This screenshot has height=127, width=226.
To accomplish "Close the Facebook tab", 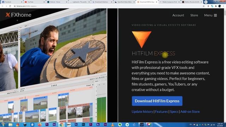I will (x=22, y=2).
